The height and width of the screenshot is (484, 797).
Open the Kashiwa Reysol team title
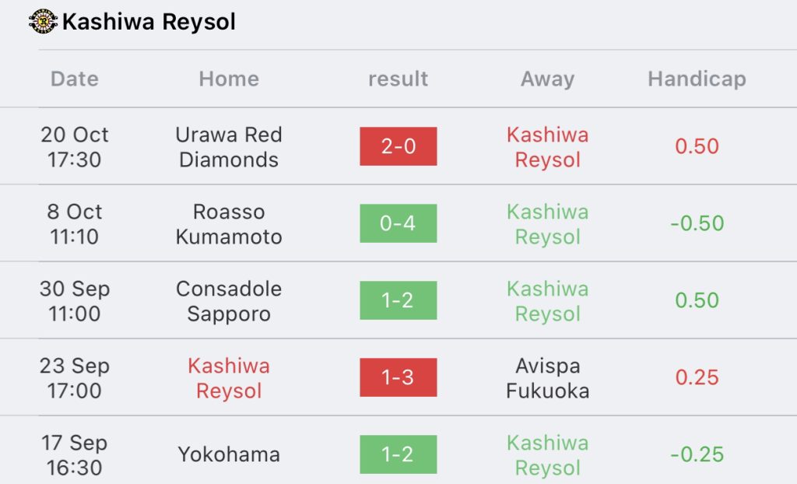(x=149, y=22)
